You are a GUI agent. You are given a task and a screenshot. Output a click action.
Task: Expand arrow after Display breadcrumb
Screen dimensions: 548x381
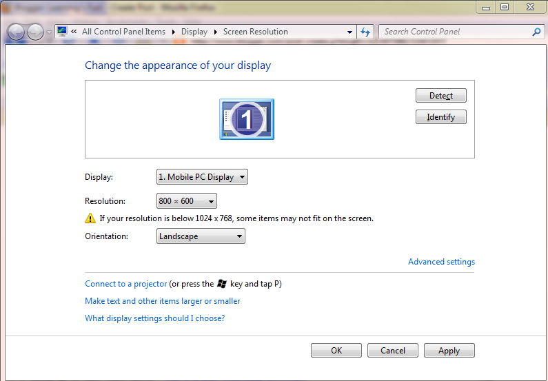[216, 32]
